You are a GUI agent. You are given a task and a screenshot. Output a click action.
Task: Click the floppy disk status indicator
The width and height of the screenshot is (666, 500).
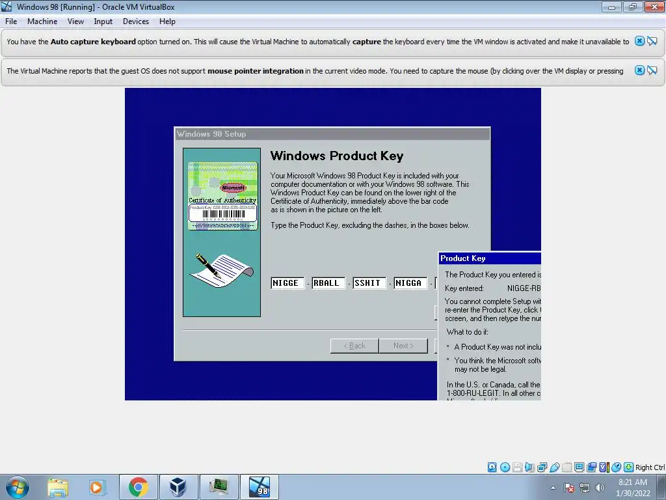pos(517,467)
